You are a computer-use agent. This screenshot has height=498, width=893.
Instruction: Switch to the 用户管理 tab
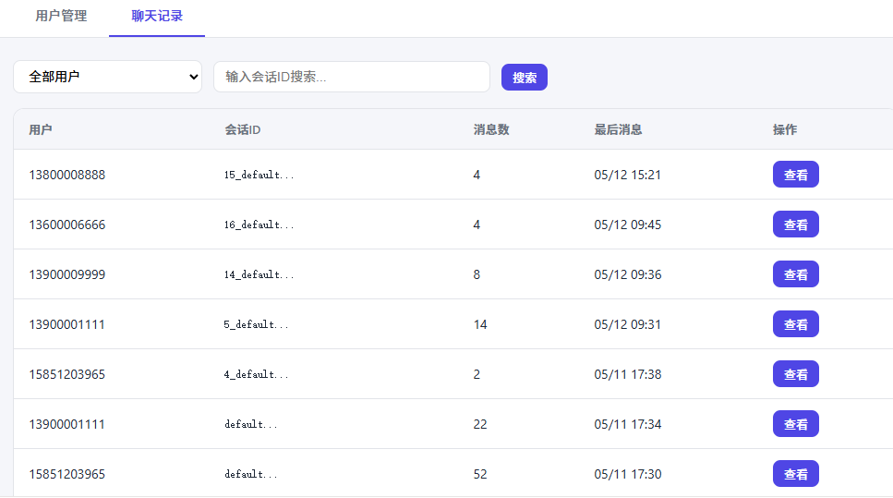tap(61, 16)
